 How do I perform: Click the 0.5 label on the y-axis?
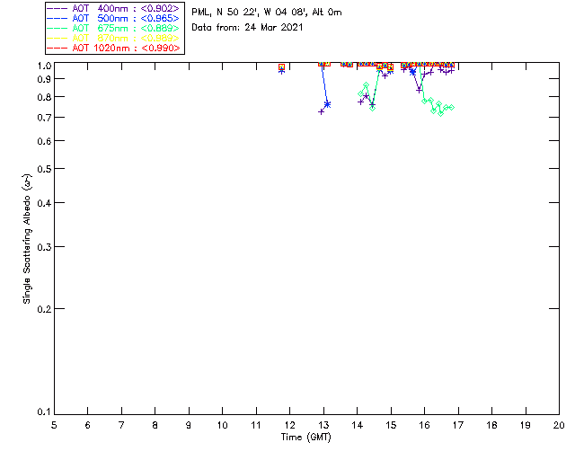pyautogui.click(x=44, y=169)
